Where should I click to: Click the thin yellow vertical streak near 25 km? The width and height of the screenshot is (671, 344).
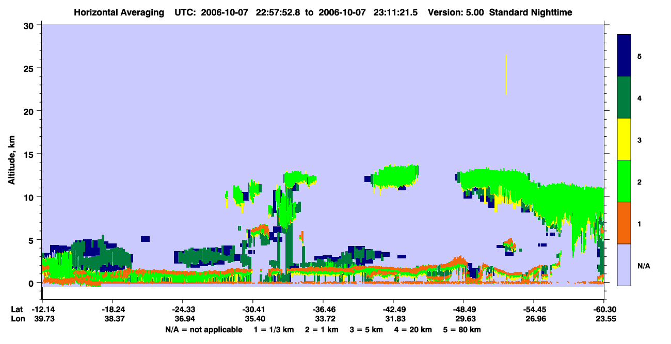tap(506, 74)
